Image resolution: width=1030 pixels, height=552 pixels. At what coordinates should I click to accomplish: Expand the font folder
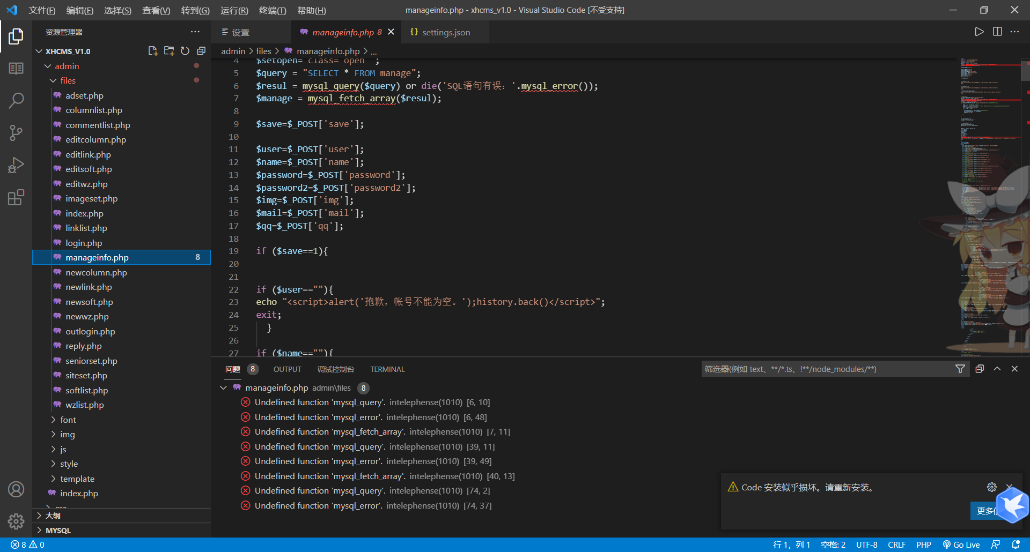click(x=53, y=420)
